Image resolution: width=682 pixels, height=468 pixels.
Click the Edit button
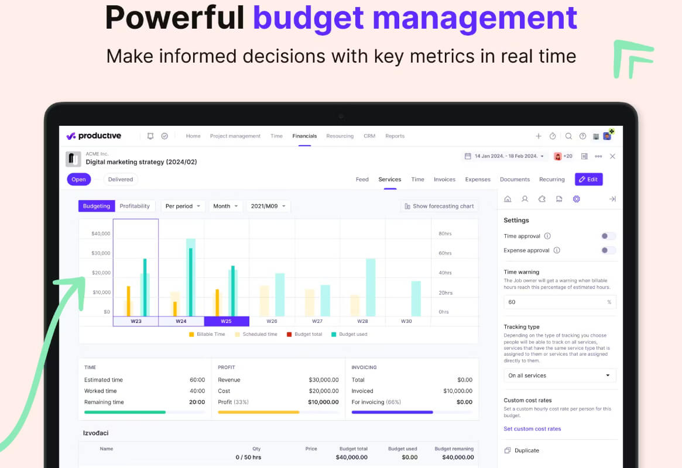[x=588, y=180]
